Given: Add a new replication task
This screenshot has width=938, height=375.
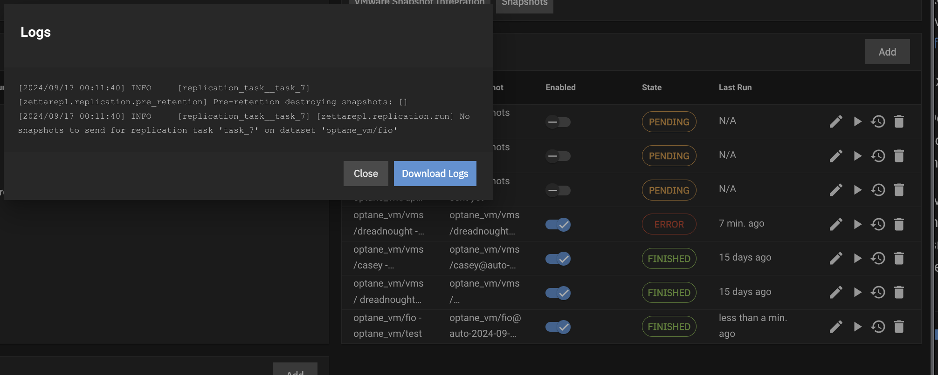Looking at the screenshot, I should point(887,52).
